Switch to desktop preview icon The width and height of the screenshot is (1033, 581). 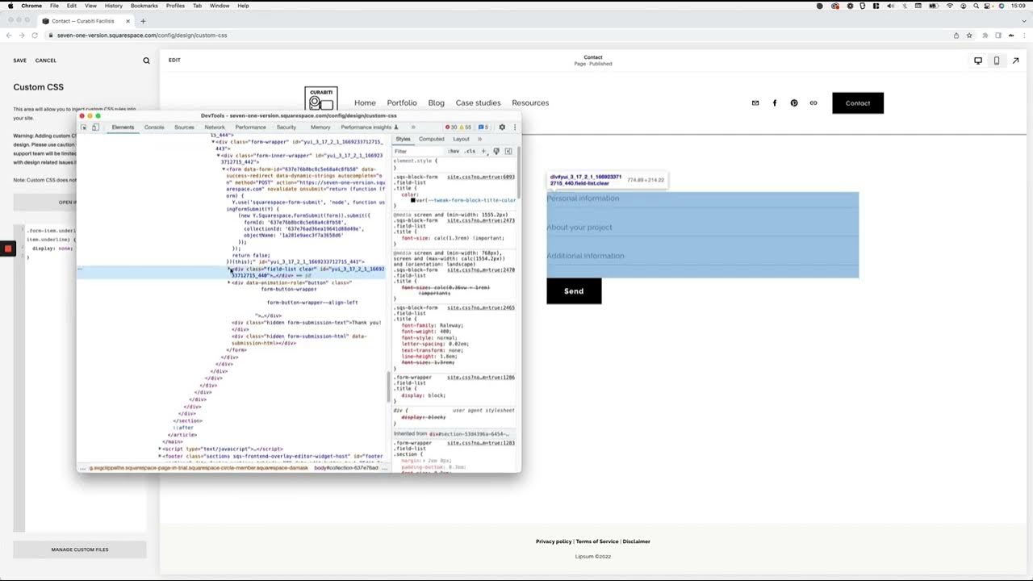pyautogui.click(x=978, y=61)
